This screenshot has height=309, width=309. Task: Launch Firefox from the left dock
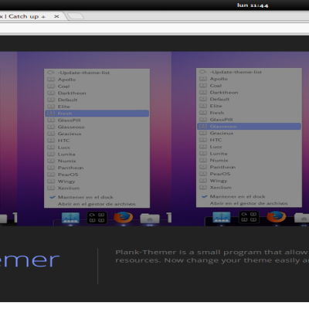pos(124,217)
